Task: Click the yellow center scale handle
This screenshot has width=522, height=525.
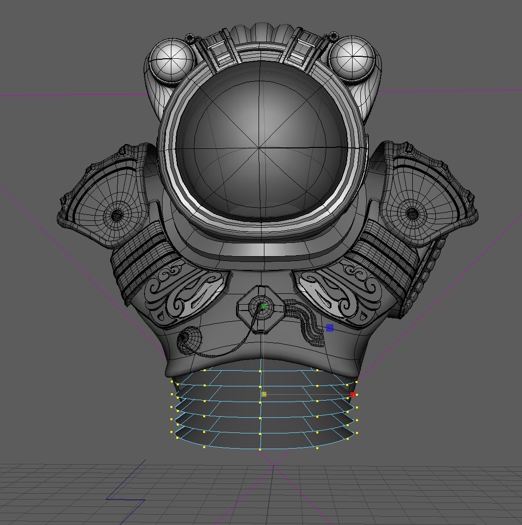Action: [264, 394]
